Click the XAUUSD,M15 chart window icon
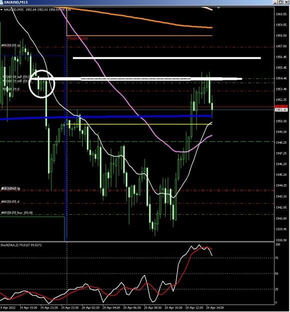The width and height of the screenshot is (290, 312). click(2, 2)
